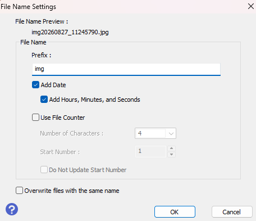Disable Add Hours, Minutes, and Seconds

pyautogui.click(x=44, y=100)
